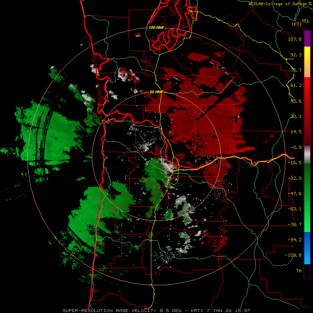The height and width of the screenshot is (313, 313).
Task: Click the blue segment of the color bar
Action: click(x=307, y=248)
